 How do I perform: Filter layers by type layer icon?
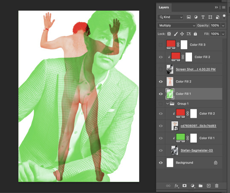coord(203,17)
